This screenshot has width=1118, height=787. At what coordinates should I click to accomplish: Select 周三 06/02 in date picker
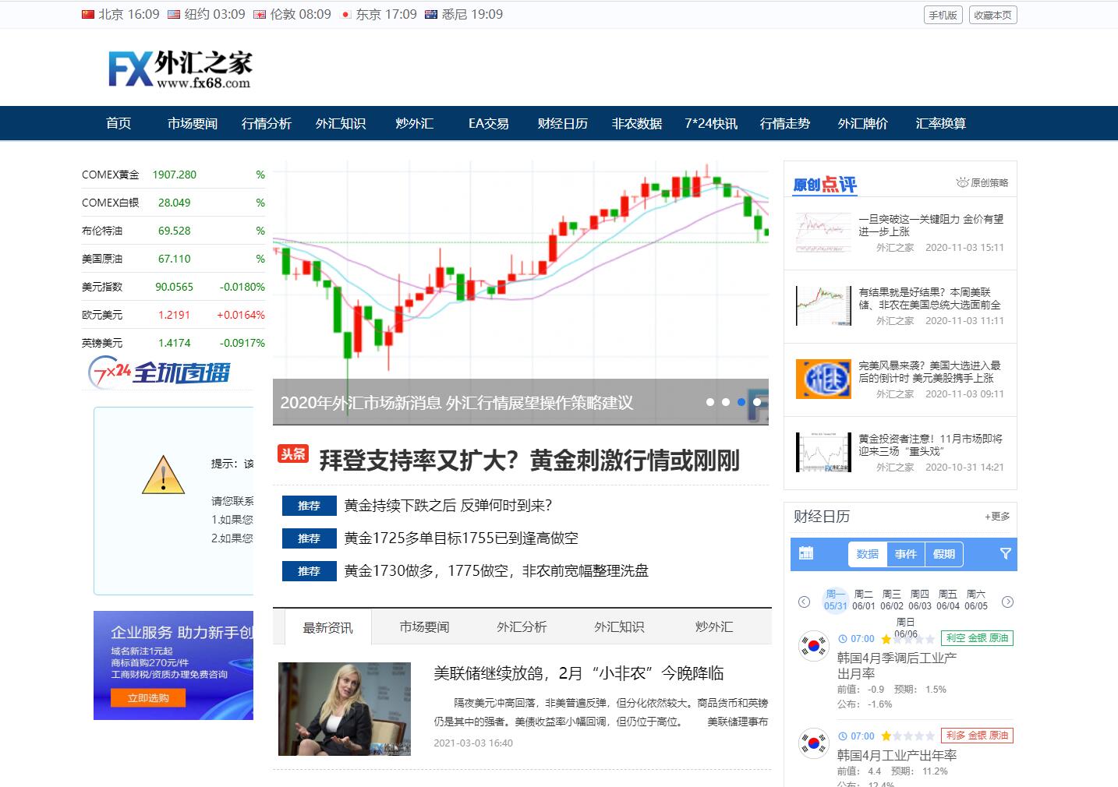point(891,600)
